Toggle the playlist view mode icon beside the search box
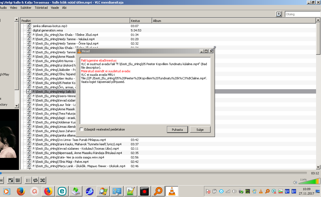Viewport: 321px width, 197px height. tap(279, 14)
